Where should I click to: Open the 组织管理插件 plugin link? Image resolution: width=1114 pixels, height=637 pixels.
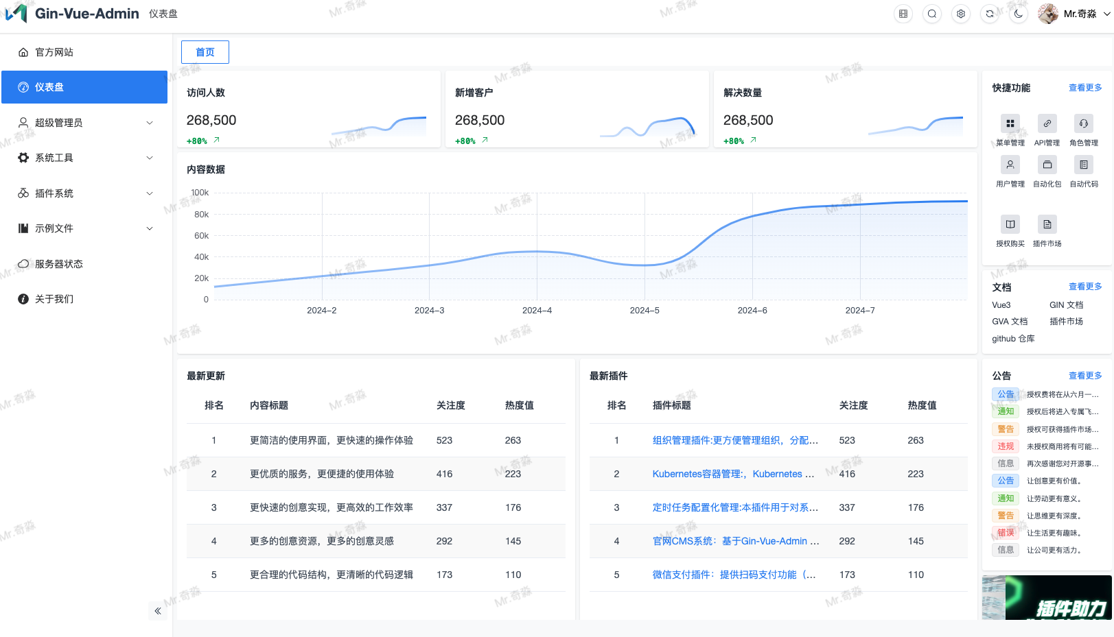point(734,440)
